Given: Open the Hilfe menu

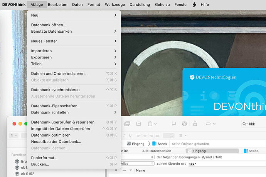Looking at the screenshot, I should 205,5.
